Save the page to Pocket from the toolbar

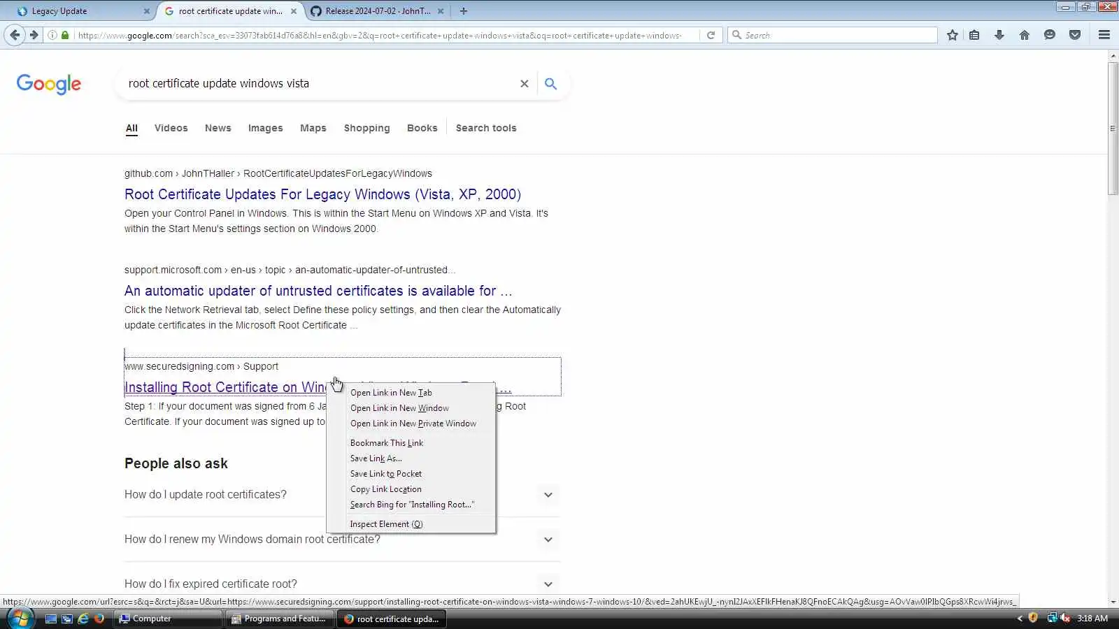coord(1075,35)
